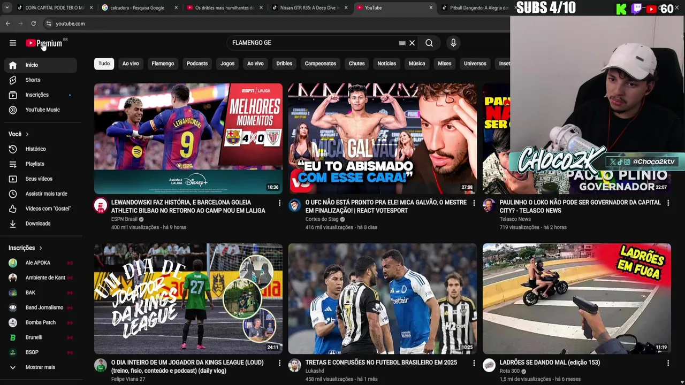Open options menu for Mica Galvão video
Screen dimensions: 685x385
474,203
